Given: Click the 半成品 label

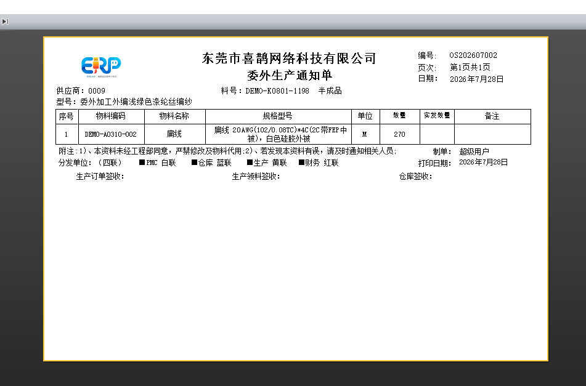Looking at the screenshot, I should [x=330, y=90].
